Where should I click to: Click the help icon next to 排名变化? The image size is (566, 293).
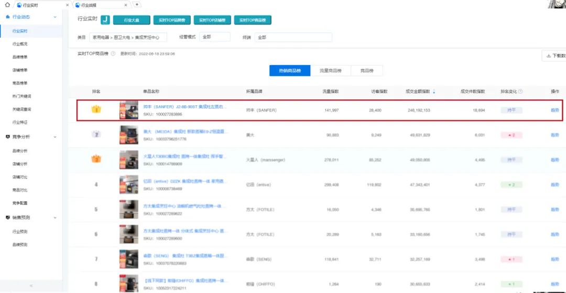click(520, 91)
